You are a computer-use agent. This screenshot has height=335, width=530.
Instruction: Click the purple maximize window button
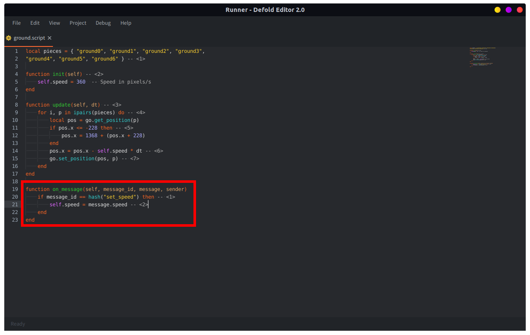(509, 10)
